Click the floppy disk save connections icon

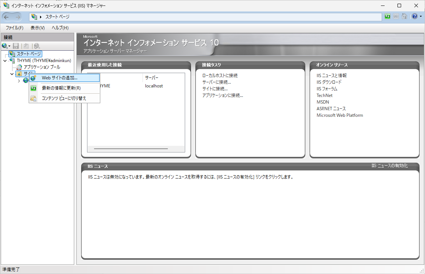[x=16, y=46]
